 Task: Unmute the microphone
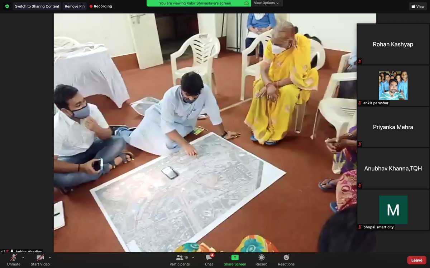pos(14,260)
